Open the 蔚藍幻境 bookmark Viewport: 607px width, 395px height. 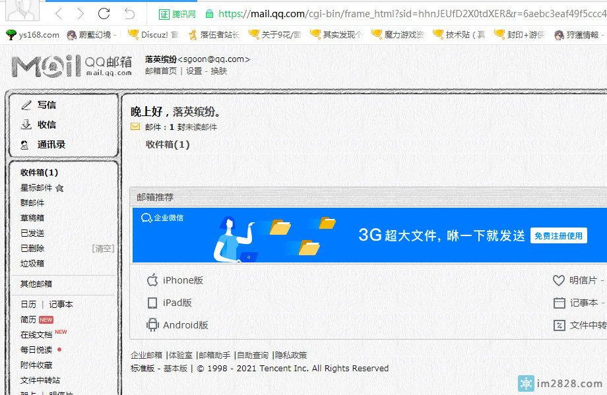[x=91, y=35]
